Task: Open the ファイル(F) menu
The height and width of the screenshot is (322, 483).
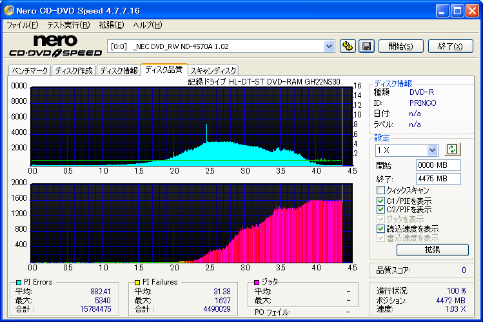Action: [22, 25]
